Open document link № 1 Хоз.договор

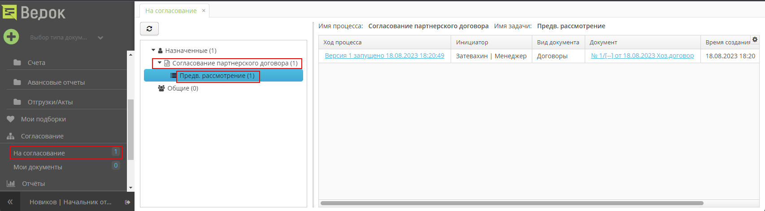[x=642, y=56]
